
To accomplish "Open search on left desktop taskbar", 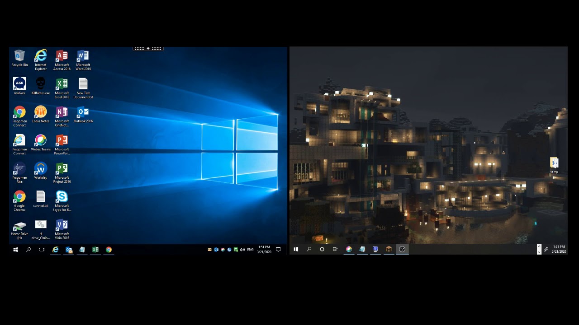I will (28, 250).
